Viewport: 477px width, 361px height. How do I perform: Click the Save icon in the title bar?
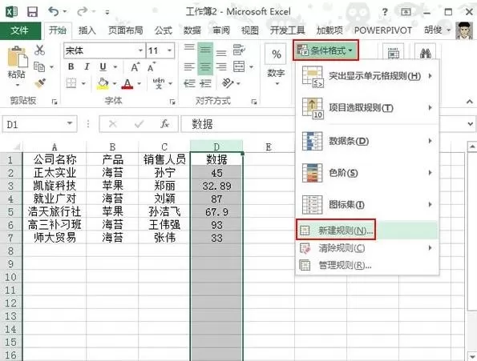tap(32, 12)
